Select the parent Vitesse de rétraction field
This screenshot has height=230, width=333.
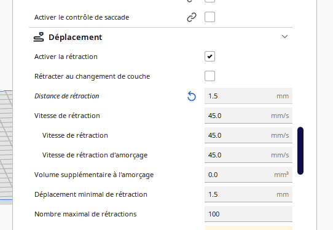[248, 116]
